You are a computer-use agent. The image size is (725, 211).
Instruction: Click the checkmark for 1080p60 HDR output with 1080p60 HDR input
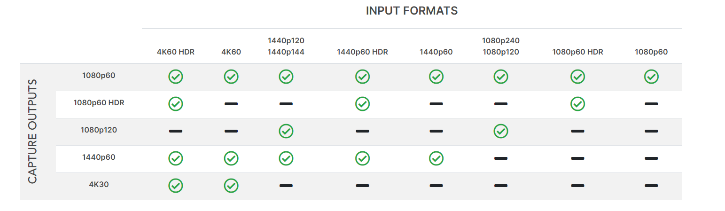click(x=577, y=104)
